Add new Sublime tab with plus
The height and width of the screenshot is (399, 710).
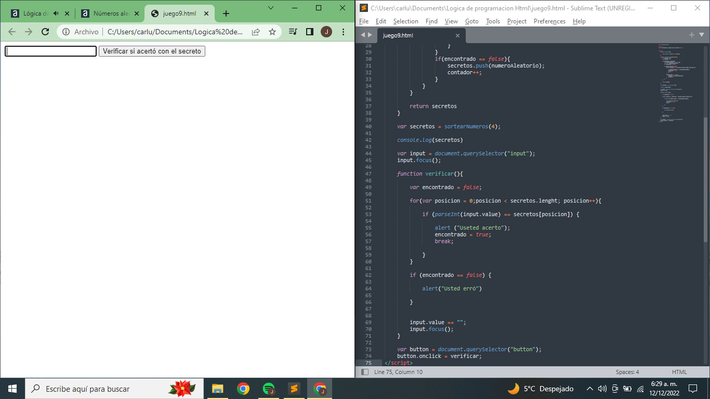point(692,35)
